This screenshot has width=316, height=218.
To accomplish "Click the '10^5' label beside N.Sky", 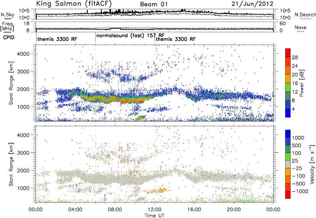I will pyautogui.click(x=24, y=11).
